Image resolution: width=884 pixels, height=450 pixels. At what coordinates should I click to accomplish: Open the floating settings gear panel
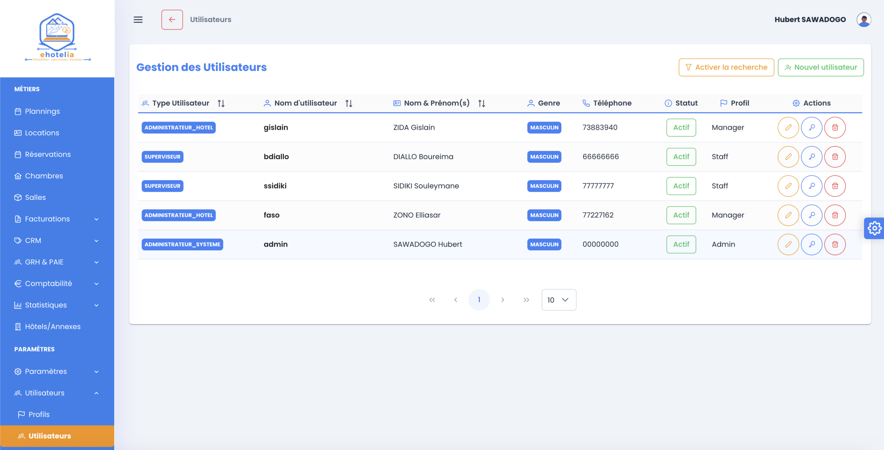(874, 228)
